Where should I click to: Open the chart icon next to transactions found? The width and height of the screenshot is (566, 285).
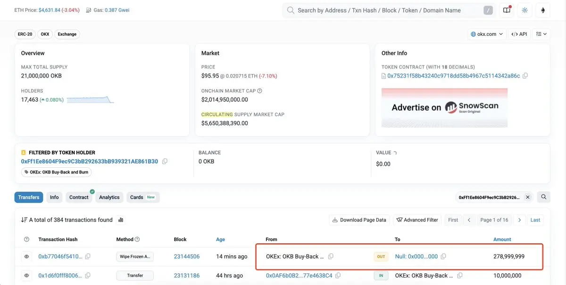120,220
